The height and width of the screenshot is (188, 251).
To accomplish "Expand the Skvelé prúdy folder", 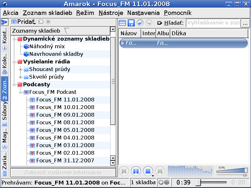I will pos(20,77).
